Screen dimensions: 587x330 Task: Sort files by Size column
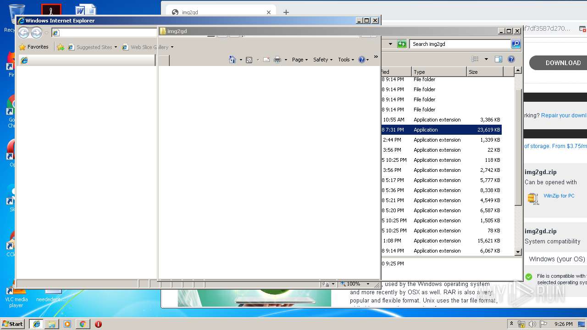click(x=485, y=71)
